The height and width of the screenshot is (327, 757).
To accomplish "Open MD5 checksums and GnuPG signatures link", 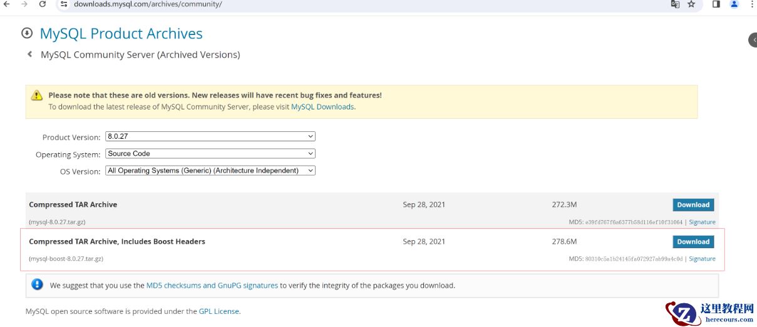I will point(212,285).
